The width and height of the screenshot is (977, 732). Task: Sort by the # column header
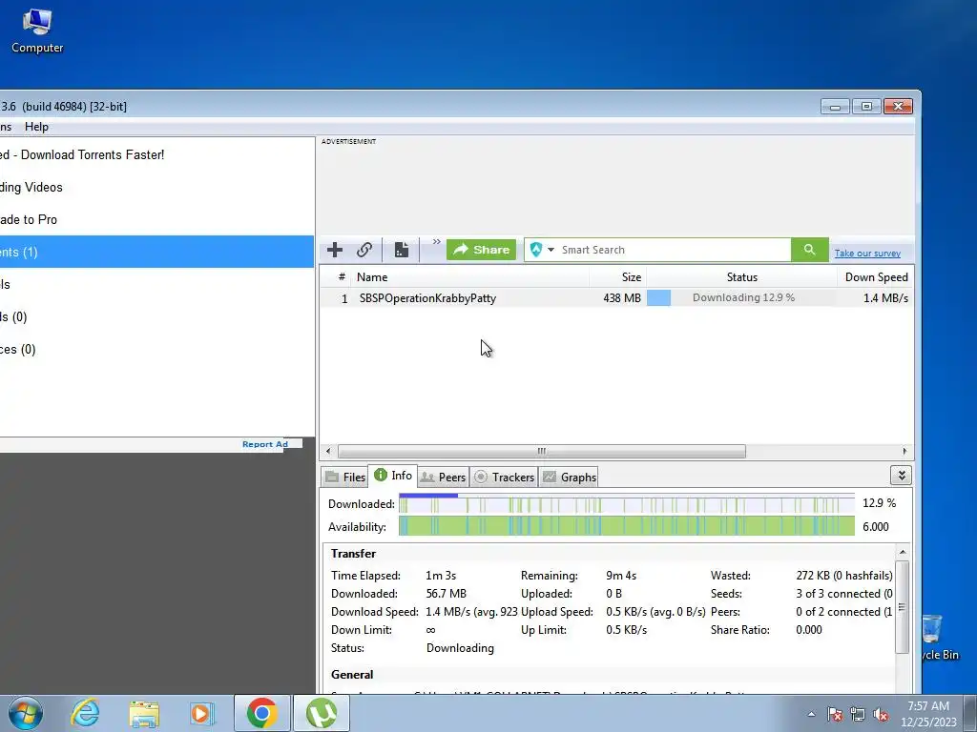tap(341, 277)
